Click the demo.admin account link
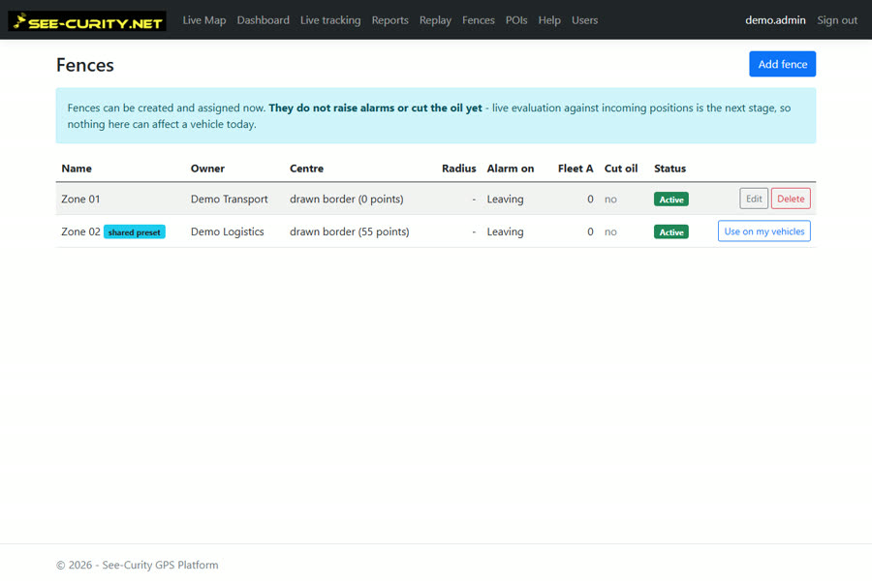This screenshot has width=872, height=585. click(775, 20)
